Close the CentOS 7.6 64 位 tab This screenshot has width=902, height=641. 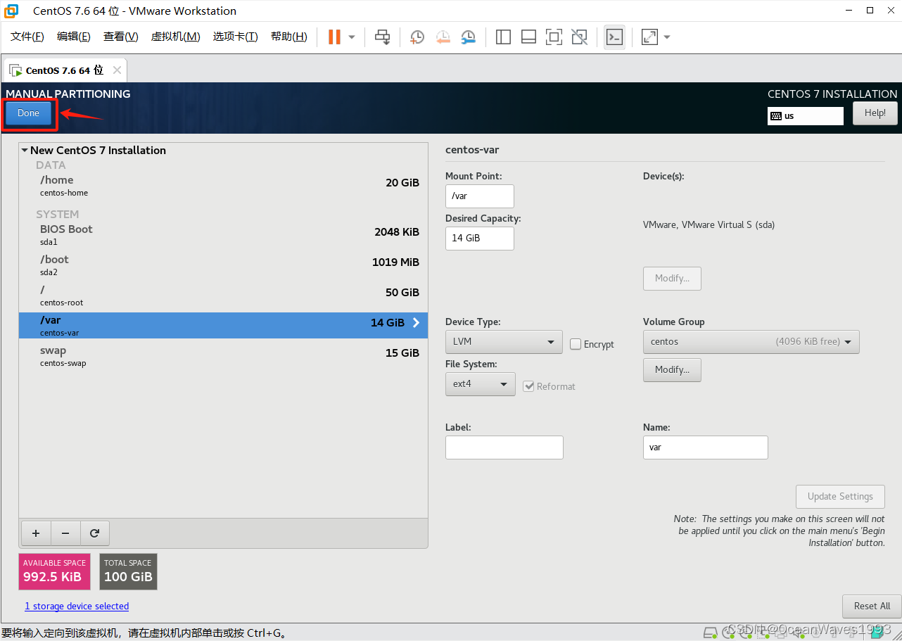point(117,70)
